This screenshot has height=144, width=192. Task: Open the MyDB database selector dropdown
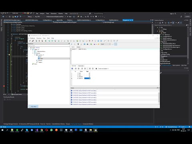point(106,44)
